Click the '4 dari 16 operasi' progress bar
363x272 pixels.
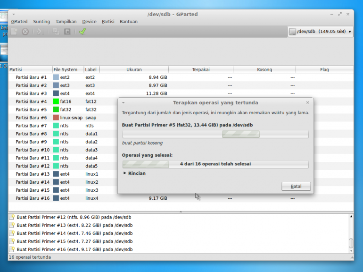(x=215, y=164)
